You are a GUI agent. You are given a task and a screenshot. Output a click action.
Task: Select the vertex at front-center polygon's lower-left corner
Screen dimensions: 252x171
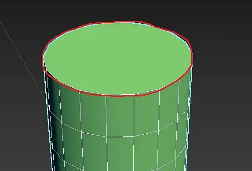point(106,137)
